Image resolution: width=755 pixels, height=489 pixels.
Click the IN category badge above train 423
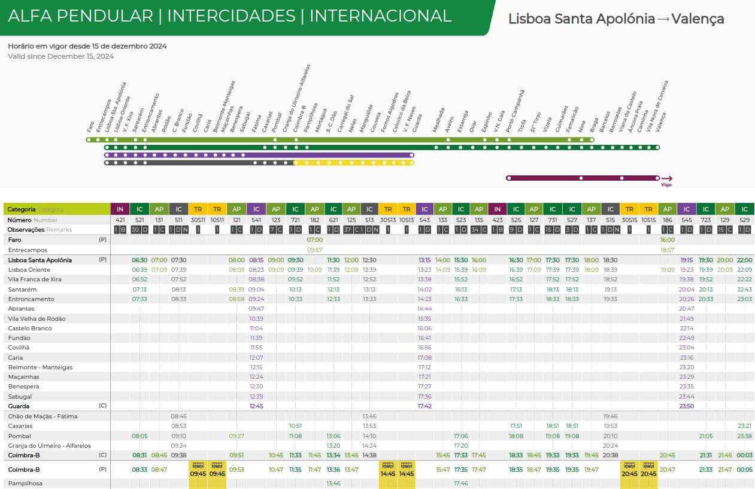pyautogui.click(x=498, y=209)
